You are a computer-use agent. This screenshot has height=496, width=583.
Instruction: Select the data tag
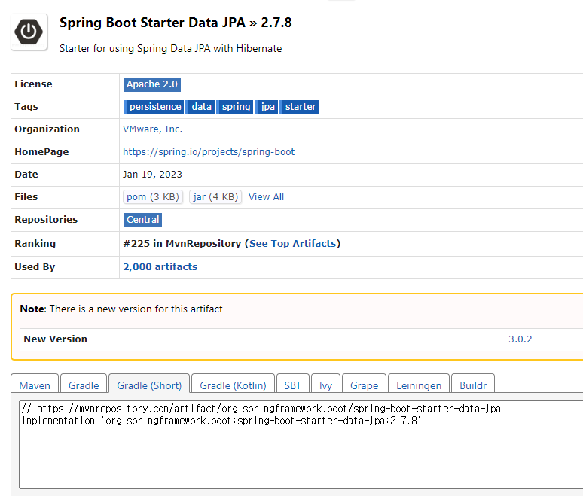(200, 107)
